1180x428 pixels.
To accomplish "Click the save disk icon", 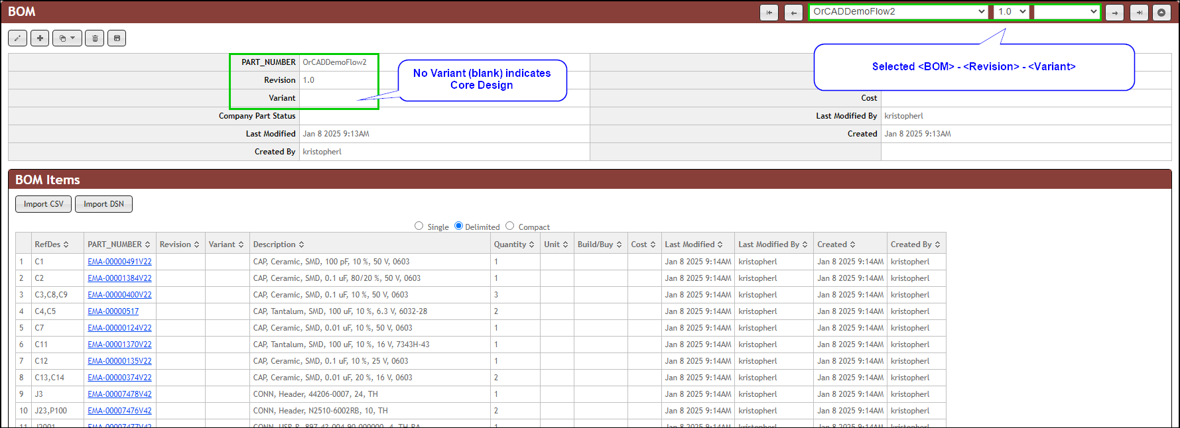I will coord(117,38).
